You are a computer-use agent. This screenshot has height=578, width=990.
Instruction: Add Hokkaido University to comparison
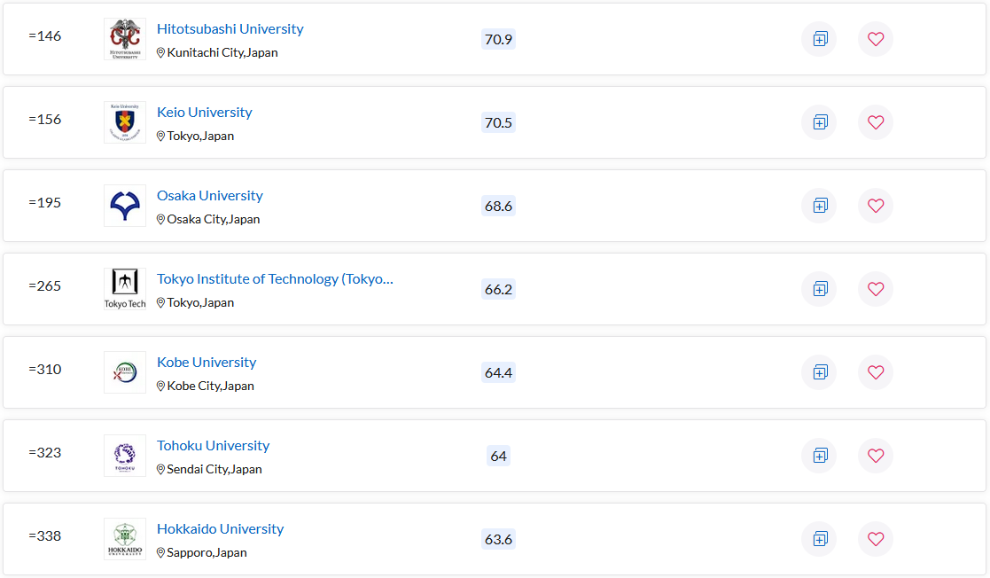[819, 539]
